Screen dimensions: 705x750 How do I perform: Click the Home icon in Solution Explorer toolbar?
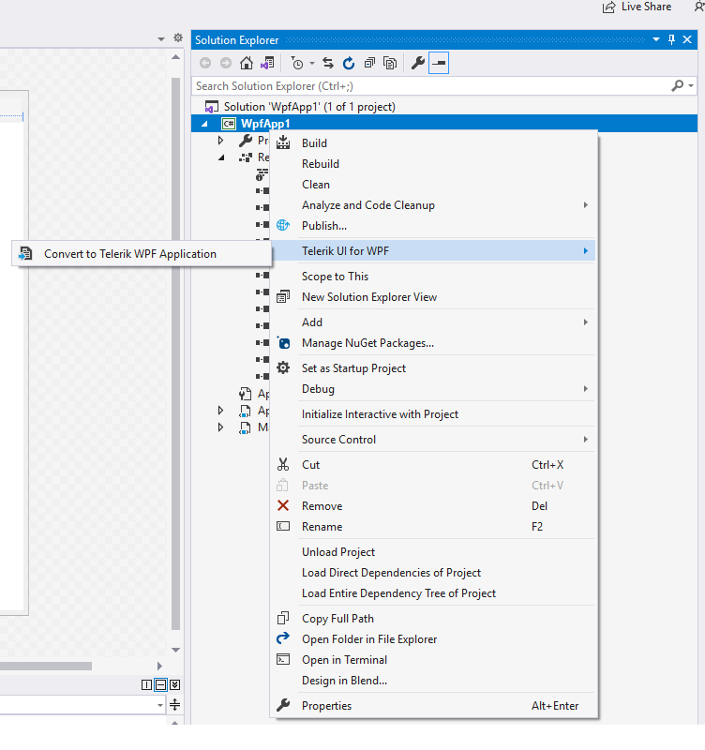(x=247, y=63)
